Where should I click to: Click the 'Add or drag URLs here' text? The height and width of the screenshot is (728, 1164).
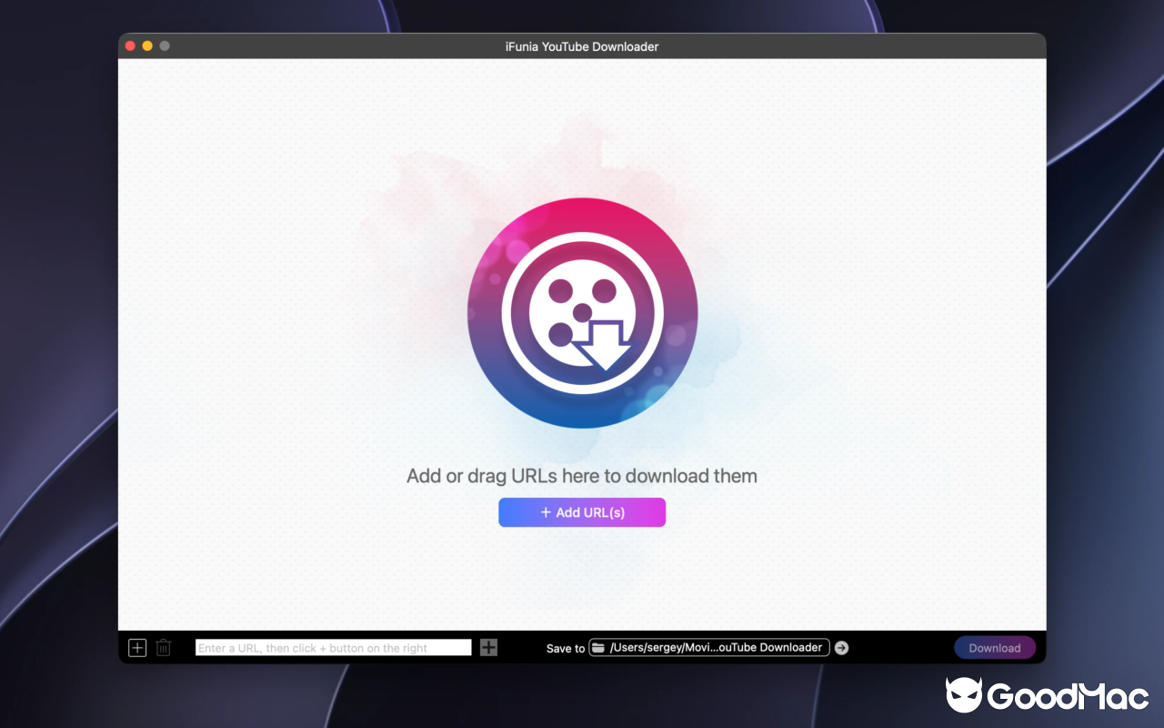tap(582, 476)
